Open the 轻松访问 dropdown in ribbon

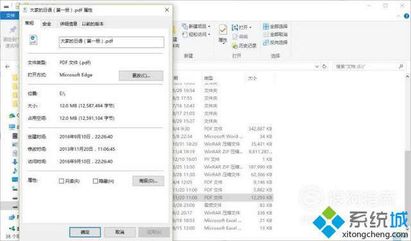(197, 34)
